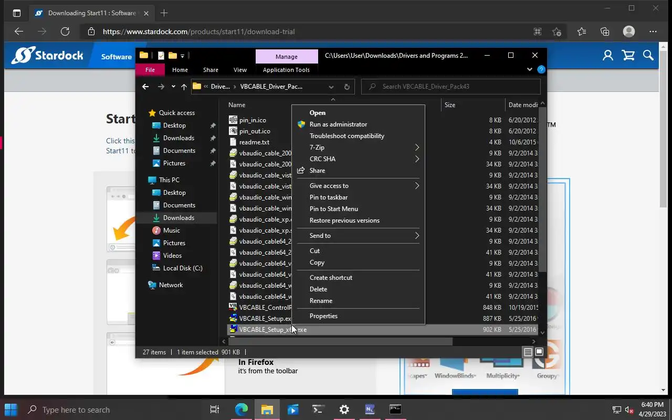Click Stardock site search icon
672x420 pixels.
pyautogui.click(x=648, y=55)
